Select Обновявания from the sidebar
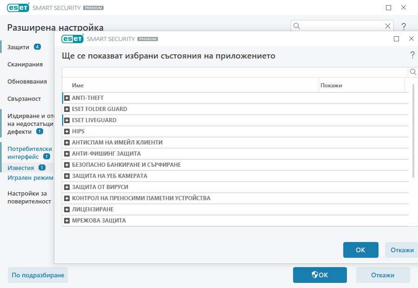This screenshot has height=288, width=418. [x=26, y=81]
